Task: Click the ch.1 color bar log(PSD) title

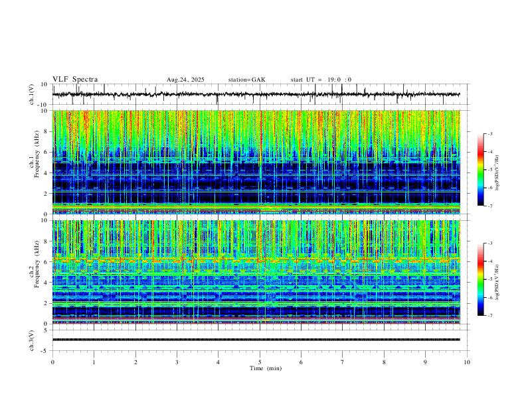Action: coord(497,172)
